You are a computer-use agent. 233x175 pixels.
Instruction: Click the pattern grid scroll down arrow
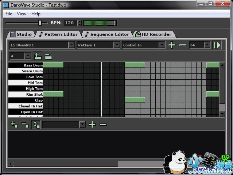click(x=222, y=114)
